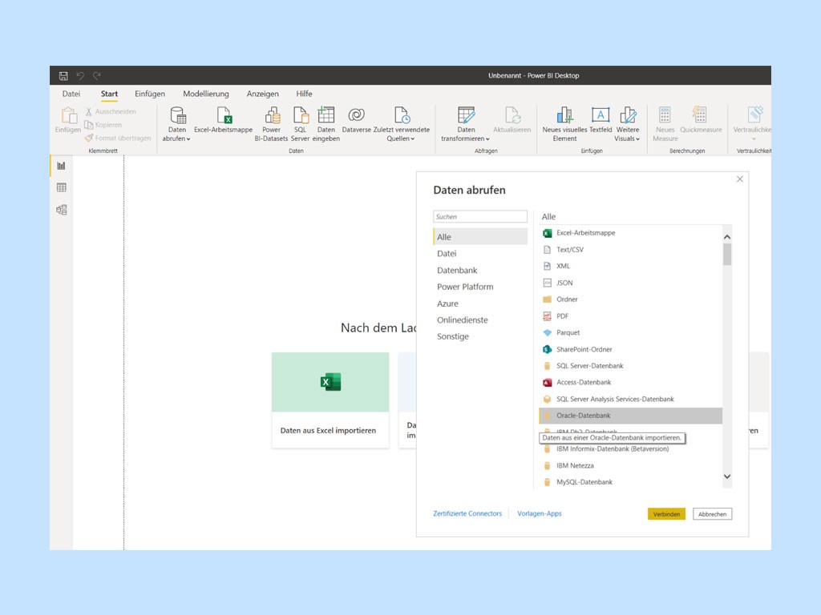
Task: Select Oracle-Datenbank connector
Action: point(630,416)
